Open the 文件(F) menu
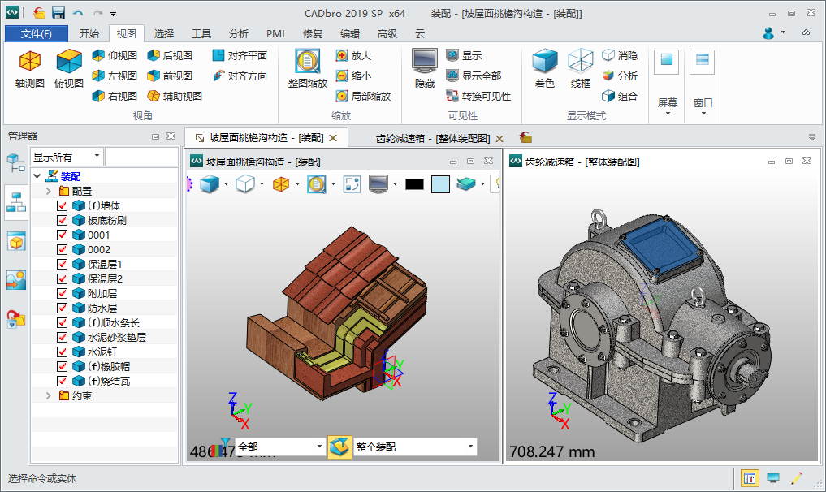 [x=37, y=34]
